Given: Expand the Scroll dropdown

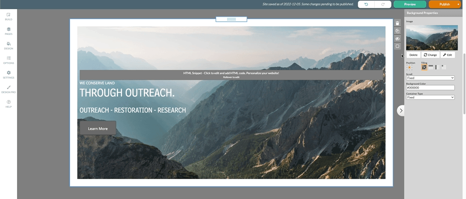Looking at the screenshot, I should (430, 78).
